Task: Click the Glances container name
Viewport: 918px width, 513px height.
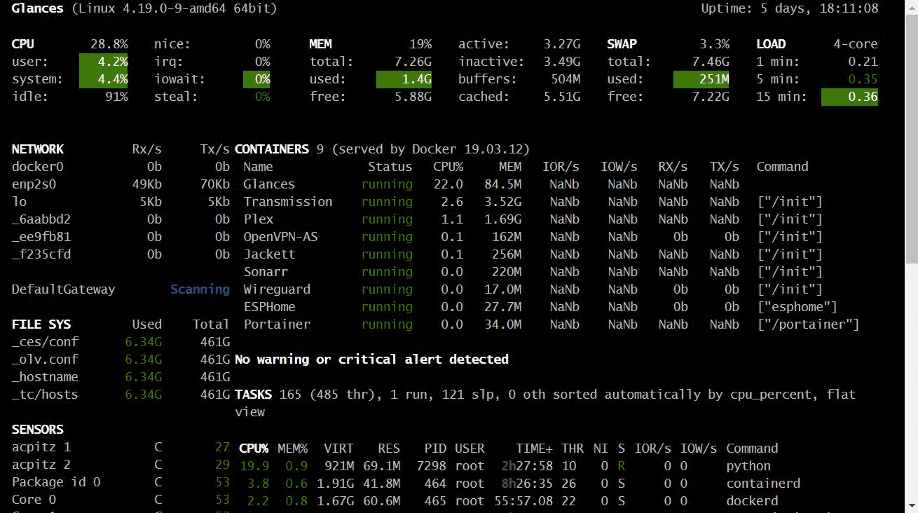Action: [x=269, y=184]
